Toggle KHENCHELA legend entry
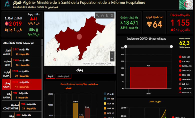Image resolution: width=195 pixels, height=118 pixels. [x=185, y=80]
